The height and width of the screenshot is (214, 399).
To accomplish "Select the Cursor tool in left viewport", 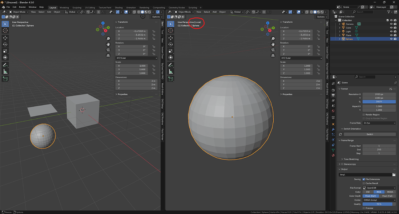I will point(5,30).
